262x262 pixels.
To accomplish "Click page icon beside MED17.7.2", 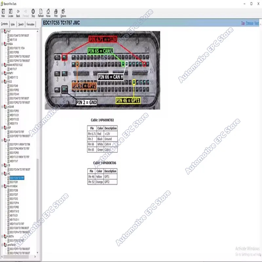I will [x=8, y=77].
